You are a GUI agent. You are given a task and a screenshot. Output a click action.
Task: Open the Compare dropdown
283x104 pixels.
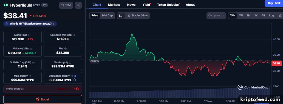216,16
